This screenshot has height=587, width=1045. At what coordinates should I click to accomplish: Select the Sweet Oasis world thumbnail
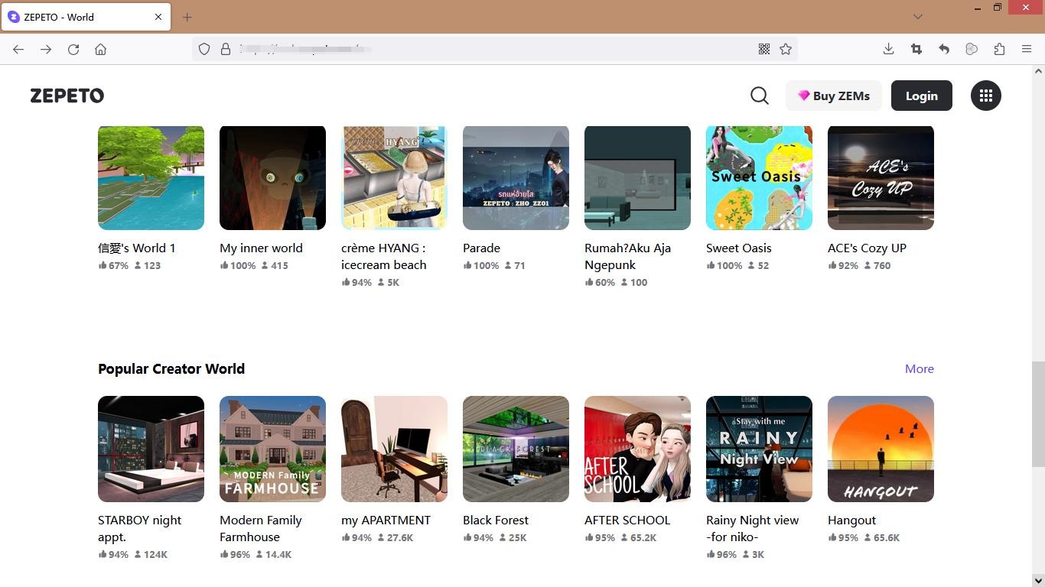tap(759, 177)
